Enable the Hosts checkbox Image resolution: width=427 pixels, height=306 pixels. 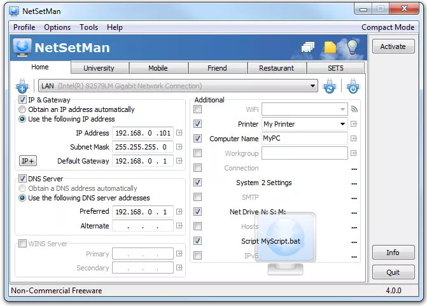coord(198,226)
